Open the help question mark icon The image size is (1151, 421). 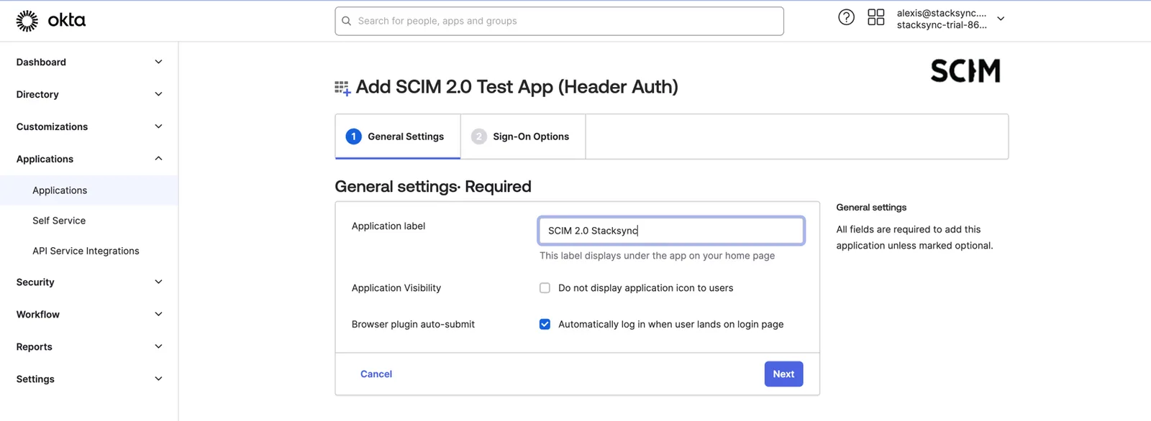(846, 17)
